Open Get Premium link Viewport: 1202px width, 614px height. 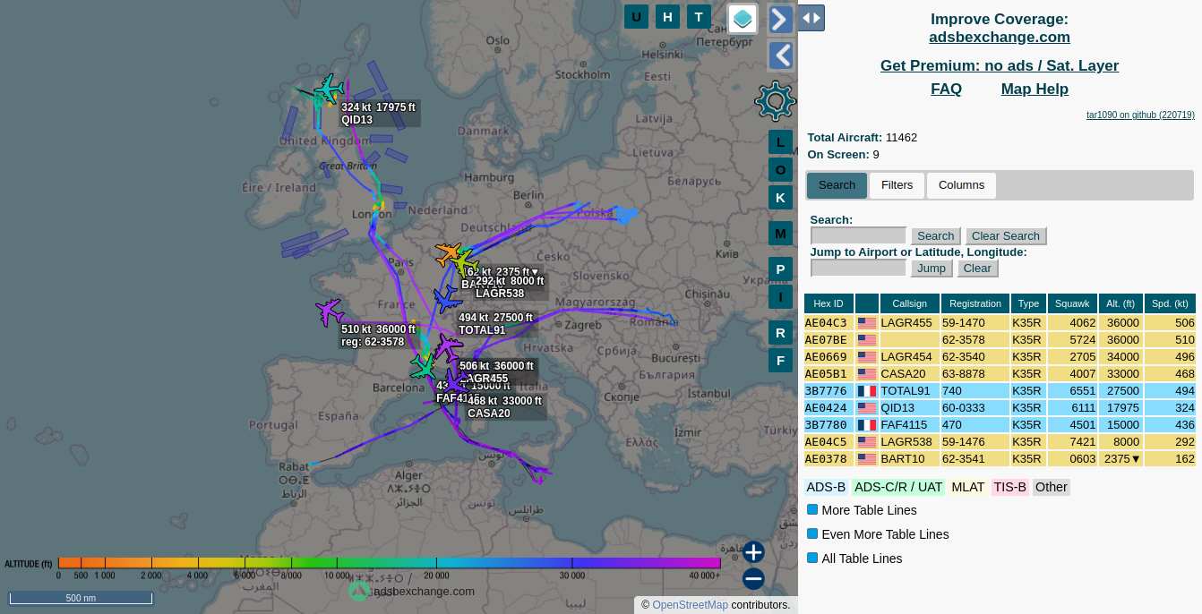(x=1000, y=65)
